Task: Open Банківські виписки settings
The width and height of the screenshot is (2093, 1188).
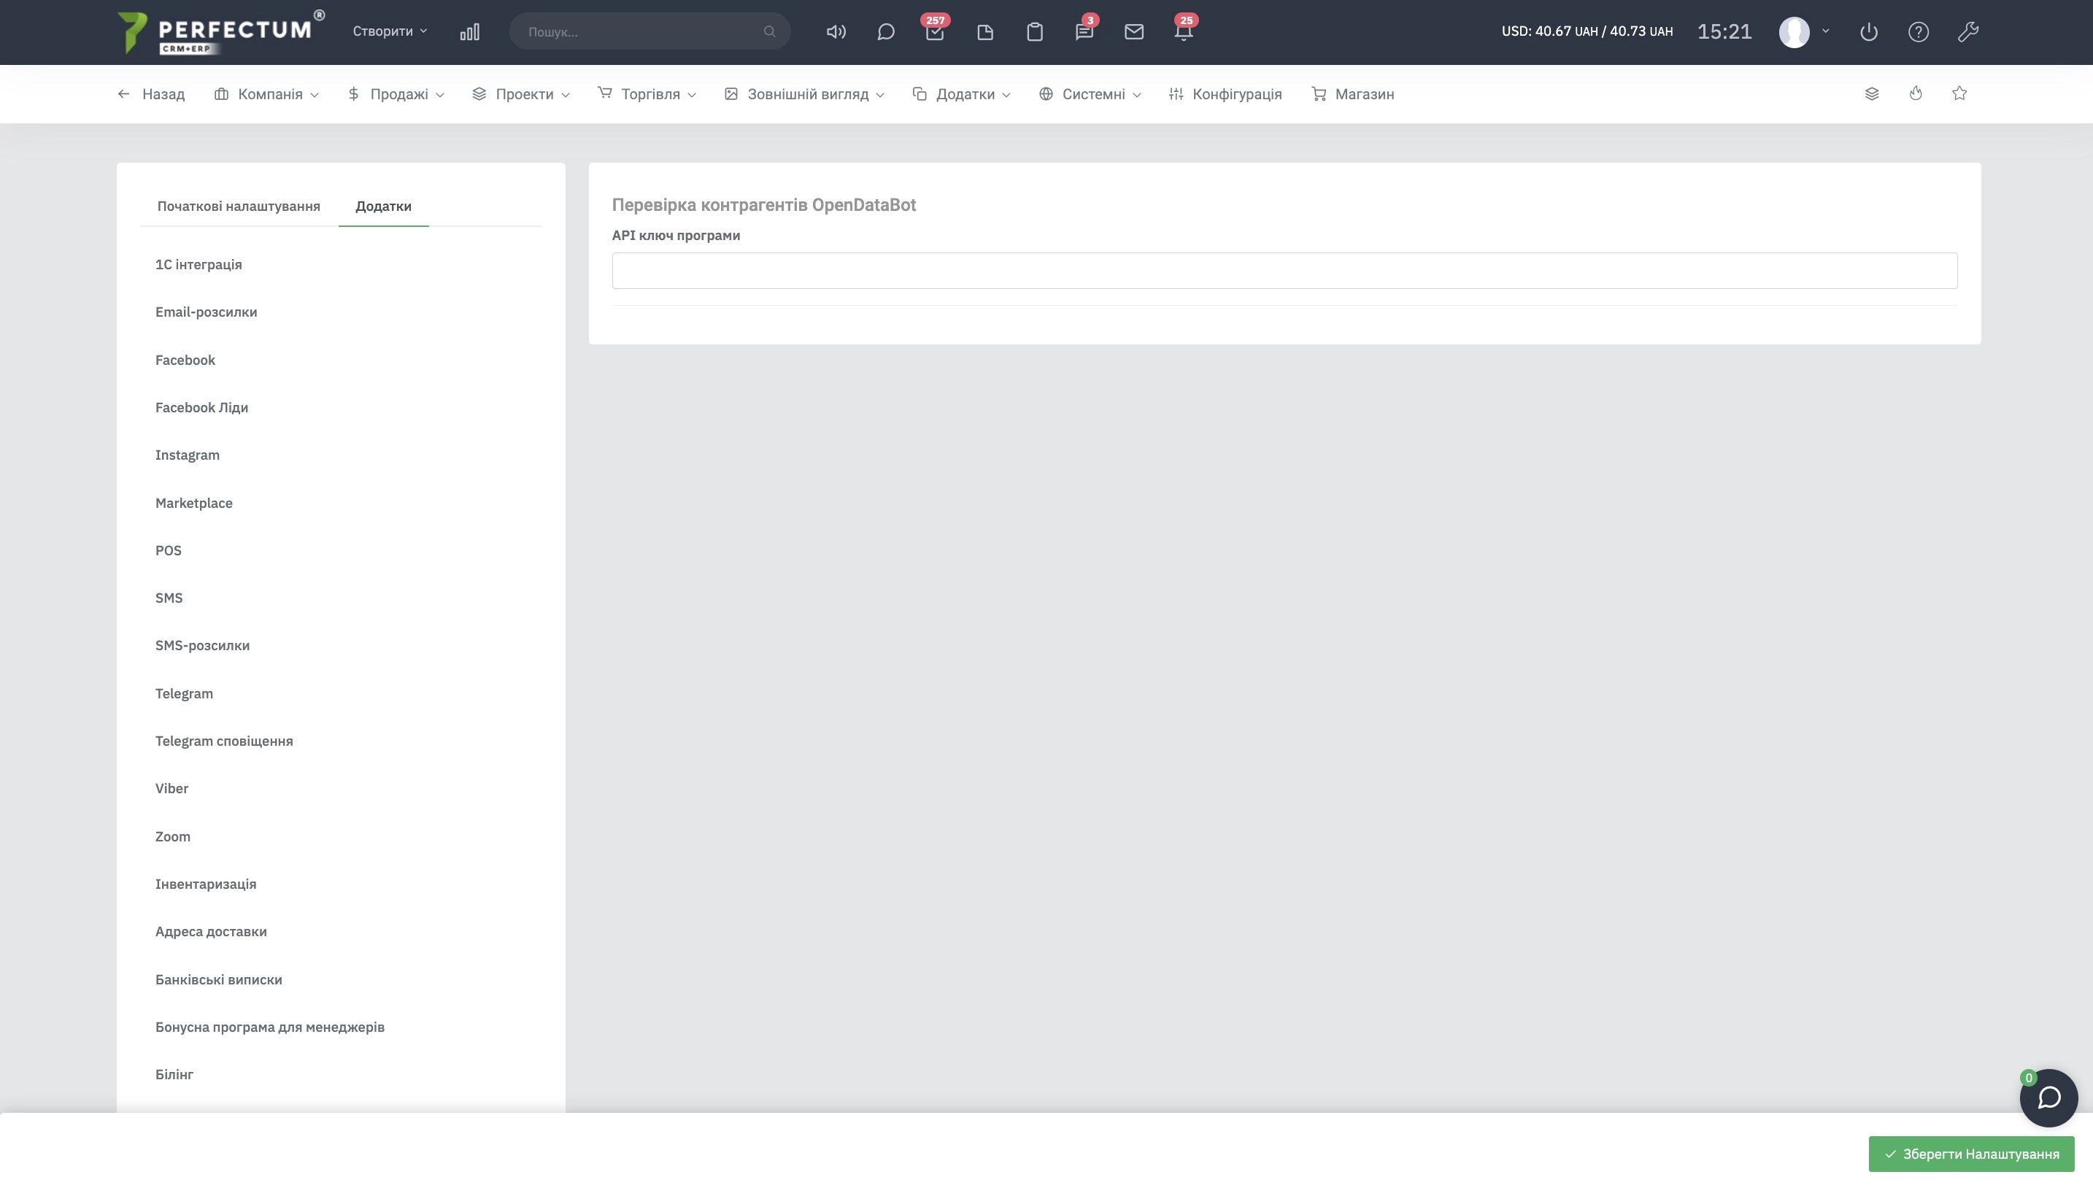Action: click(x=219, y=979)
